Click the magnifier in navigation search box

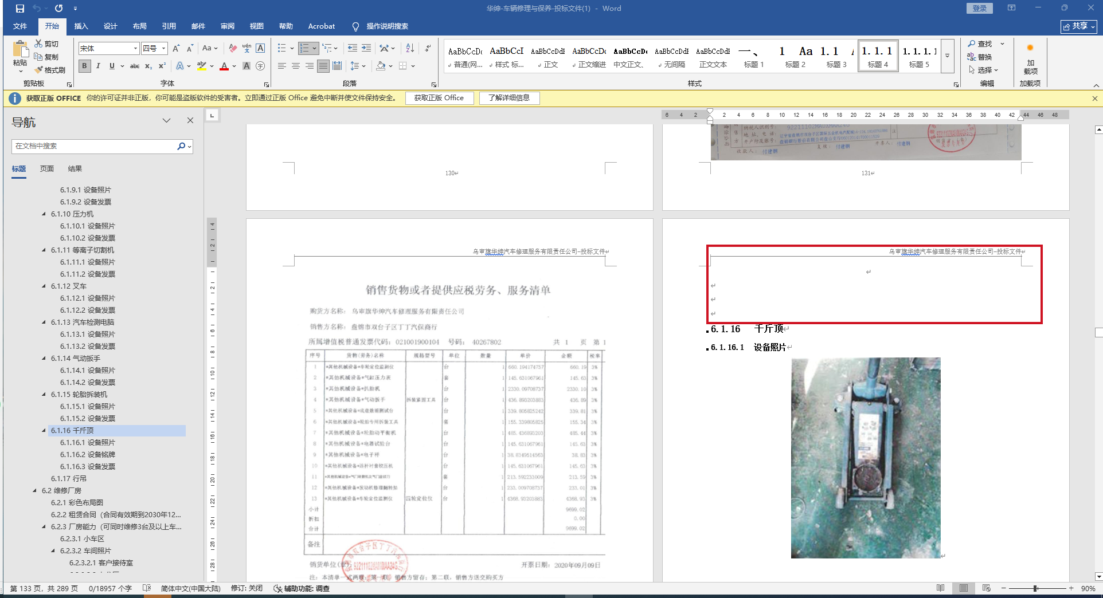point(181,146)
